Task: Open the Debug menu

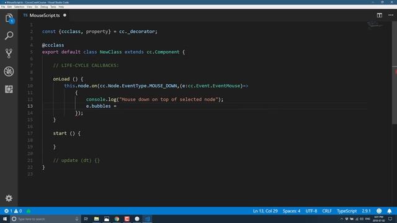Action: tap(44, 7)
